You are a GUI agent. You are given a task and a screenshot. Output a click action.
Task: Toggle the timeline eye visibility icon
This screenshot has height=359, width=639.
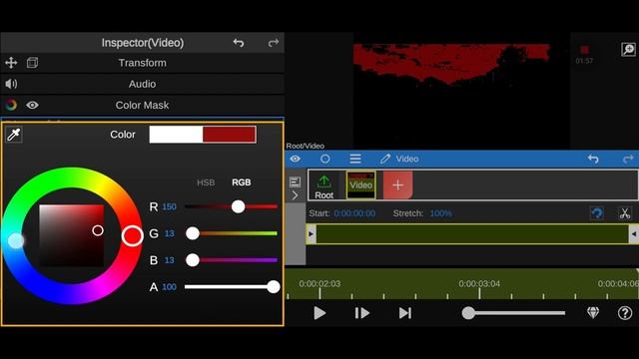[296, 159]
